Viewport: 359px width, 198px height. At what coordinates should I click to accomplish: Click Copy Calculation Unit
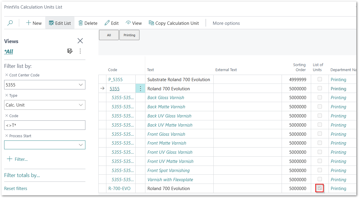173,23
